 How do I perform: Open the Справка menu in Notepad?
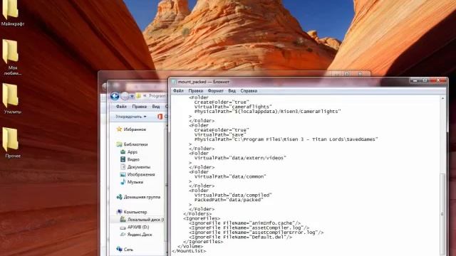(x=249, y=91)
